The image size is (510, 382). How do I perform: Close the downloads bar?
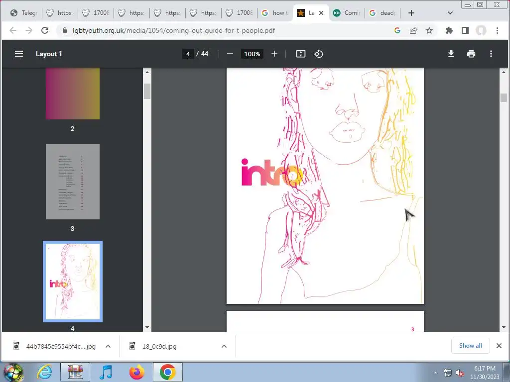499,346
